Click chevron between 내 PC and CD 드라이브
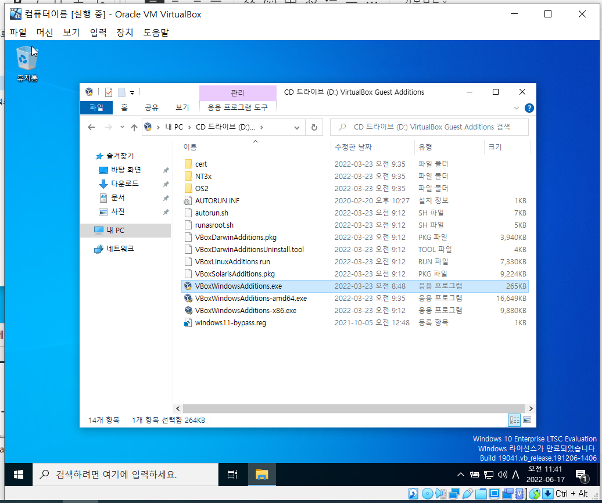Viewport: 602px width, 503px height. pos(189,127)
